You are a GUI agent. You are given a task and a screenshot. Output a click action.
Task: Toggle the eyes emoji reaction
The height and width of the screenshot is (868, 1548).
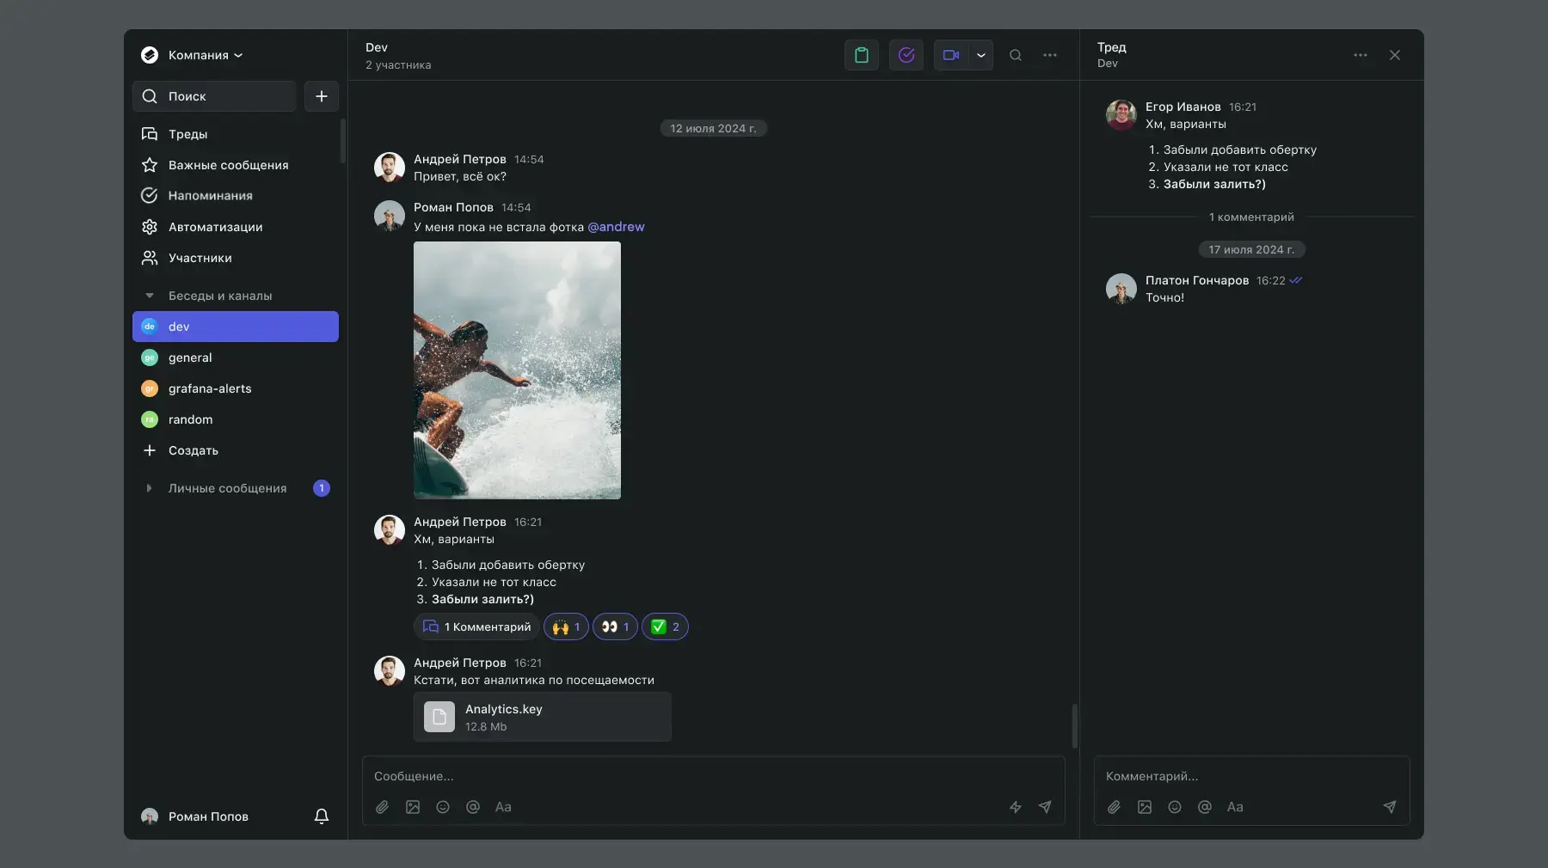click(615, 627)
